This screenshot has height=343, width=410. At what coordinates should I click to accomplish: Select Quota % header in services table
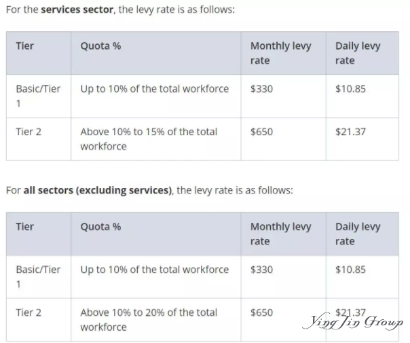coord(156,53)
